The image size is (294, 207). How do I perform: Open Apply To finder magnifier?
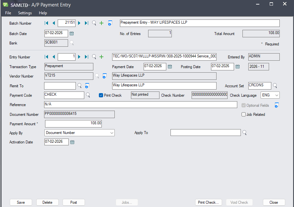point(244,132)
